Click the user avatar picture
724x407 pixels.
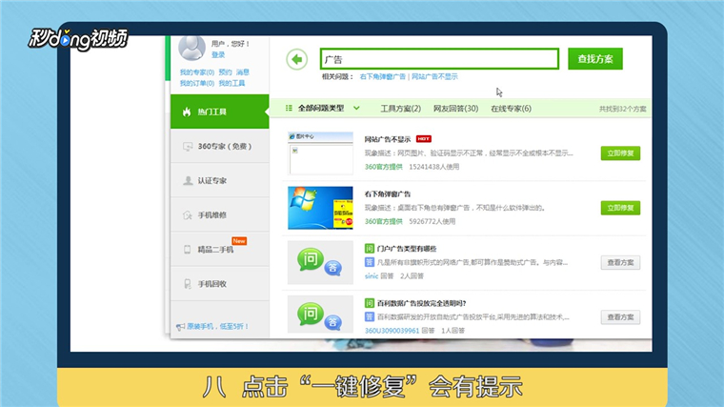(191, 48)
